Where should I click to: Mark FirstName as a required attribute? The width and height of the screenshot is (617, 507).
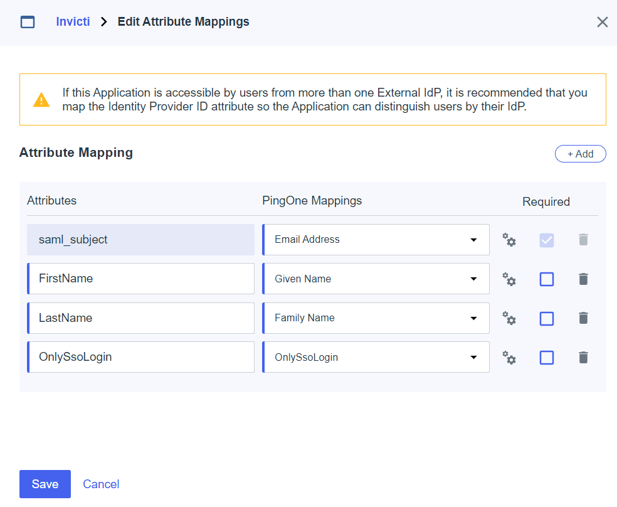(546, 279)
